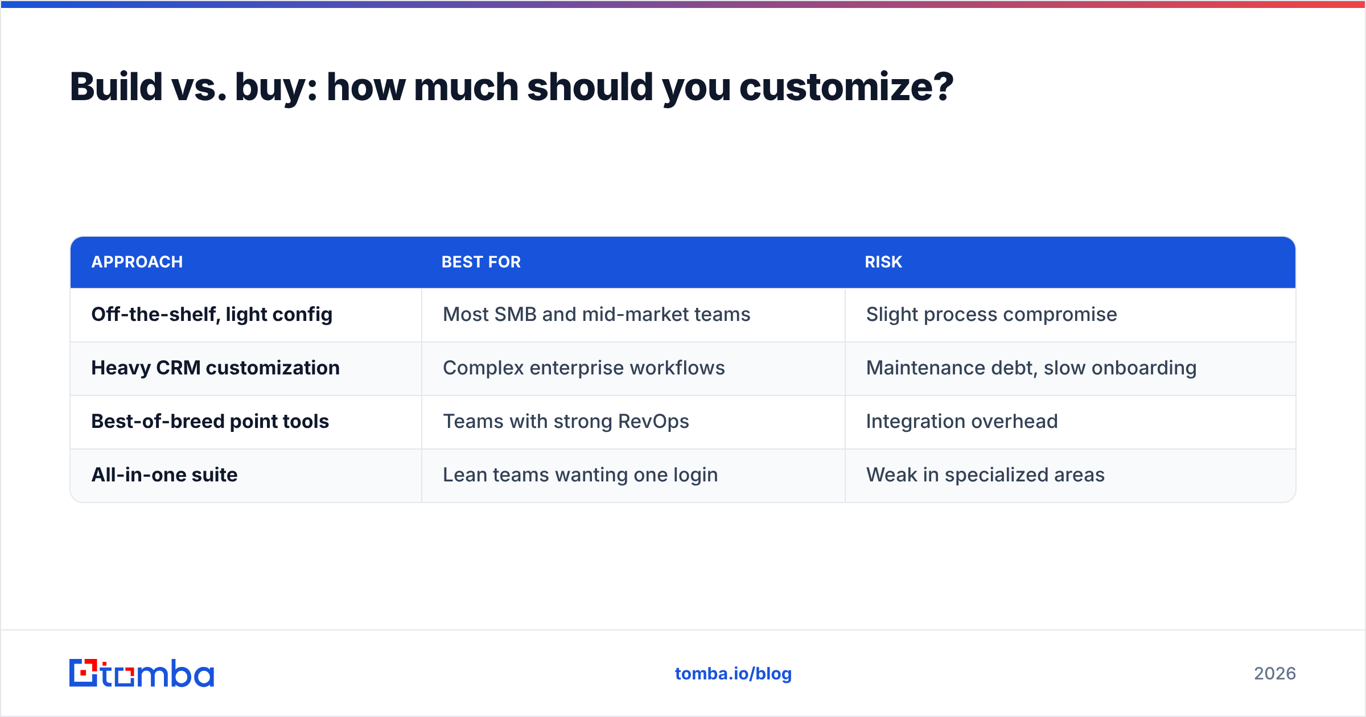
Task: Click the tomba logo
Action: [x=142, y=673]
